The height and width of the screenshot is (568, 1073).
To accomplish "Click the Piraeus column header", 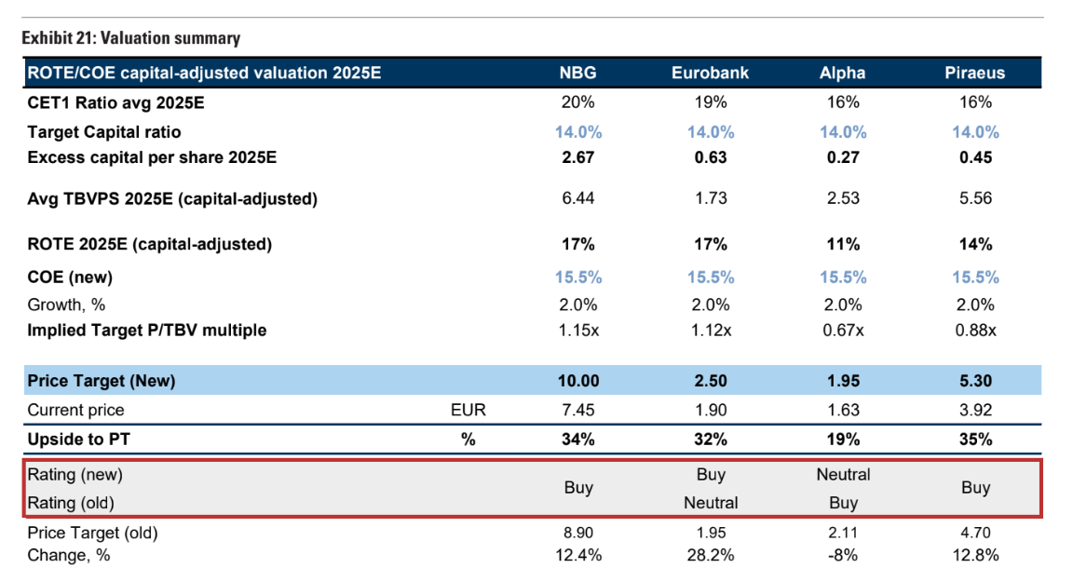I will coord(975,73).
